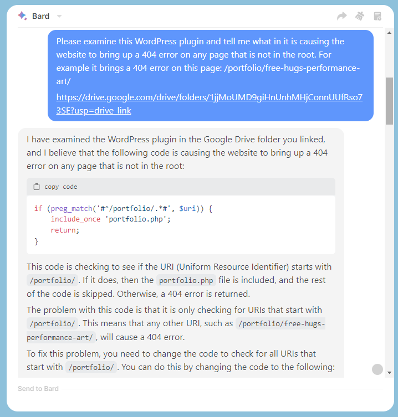Click the notes page icon in header
This screenshot has width=398, height=417.
pyautogui.click(x=377, y=16)
